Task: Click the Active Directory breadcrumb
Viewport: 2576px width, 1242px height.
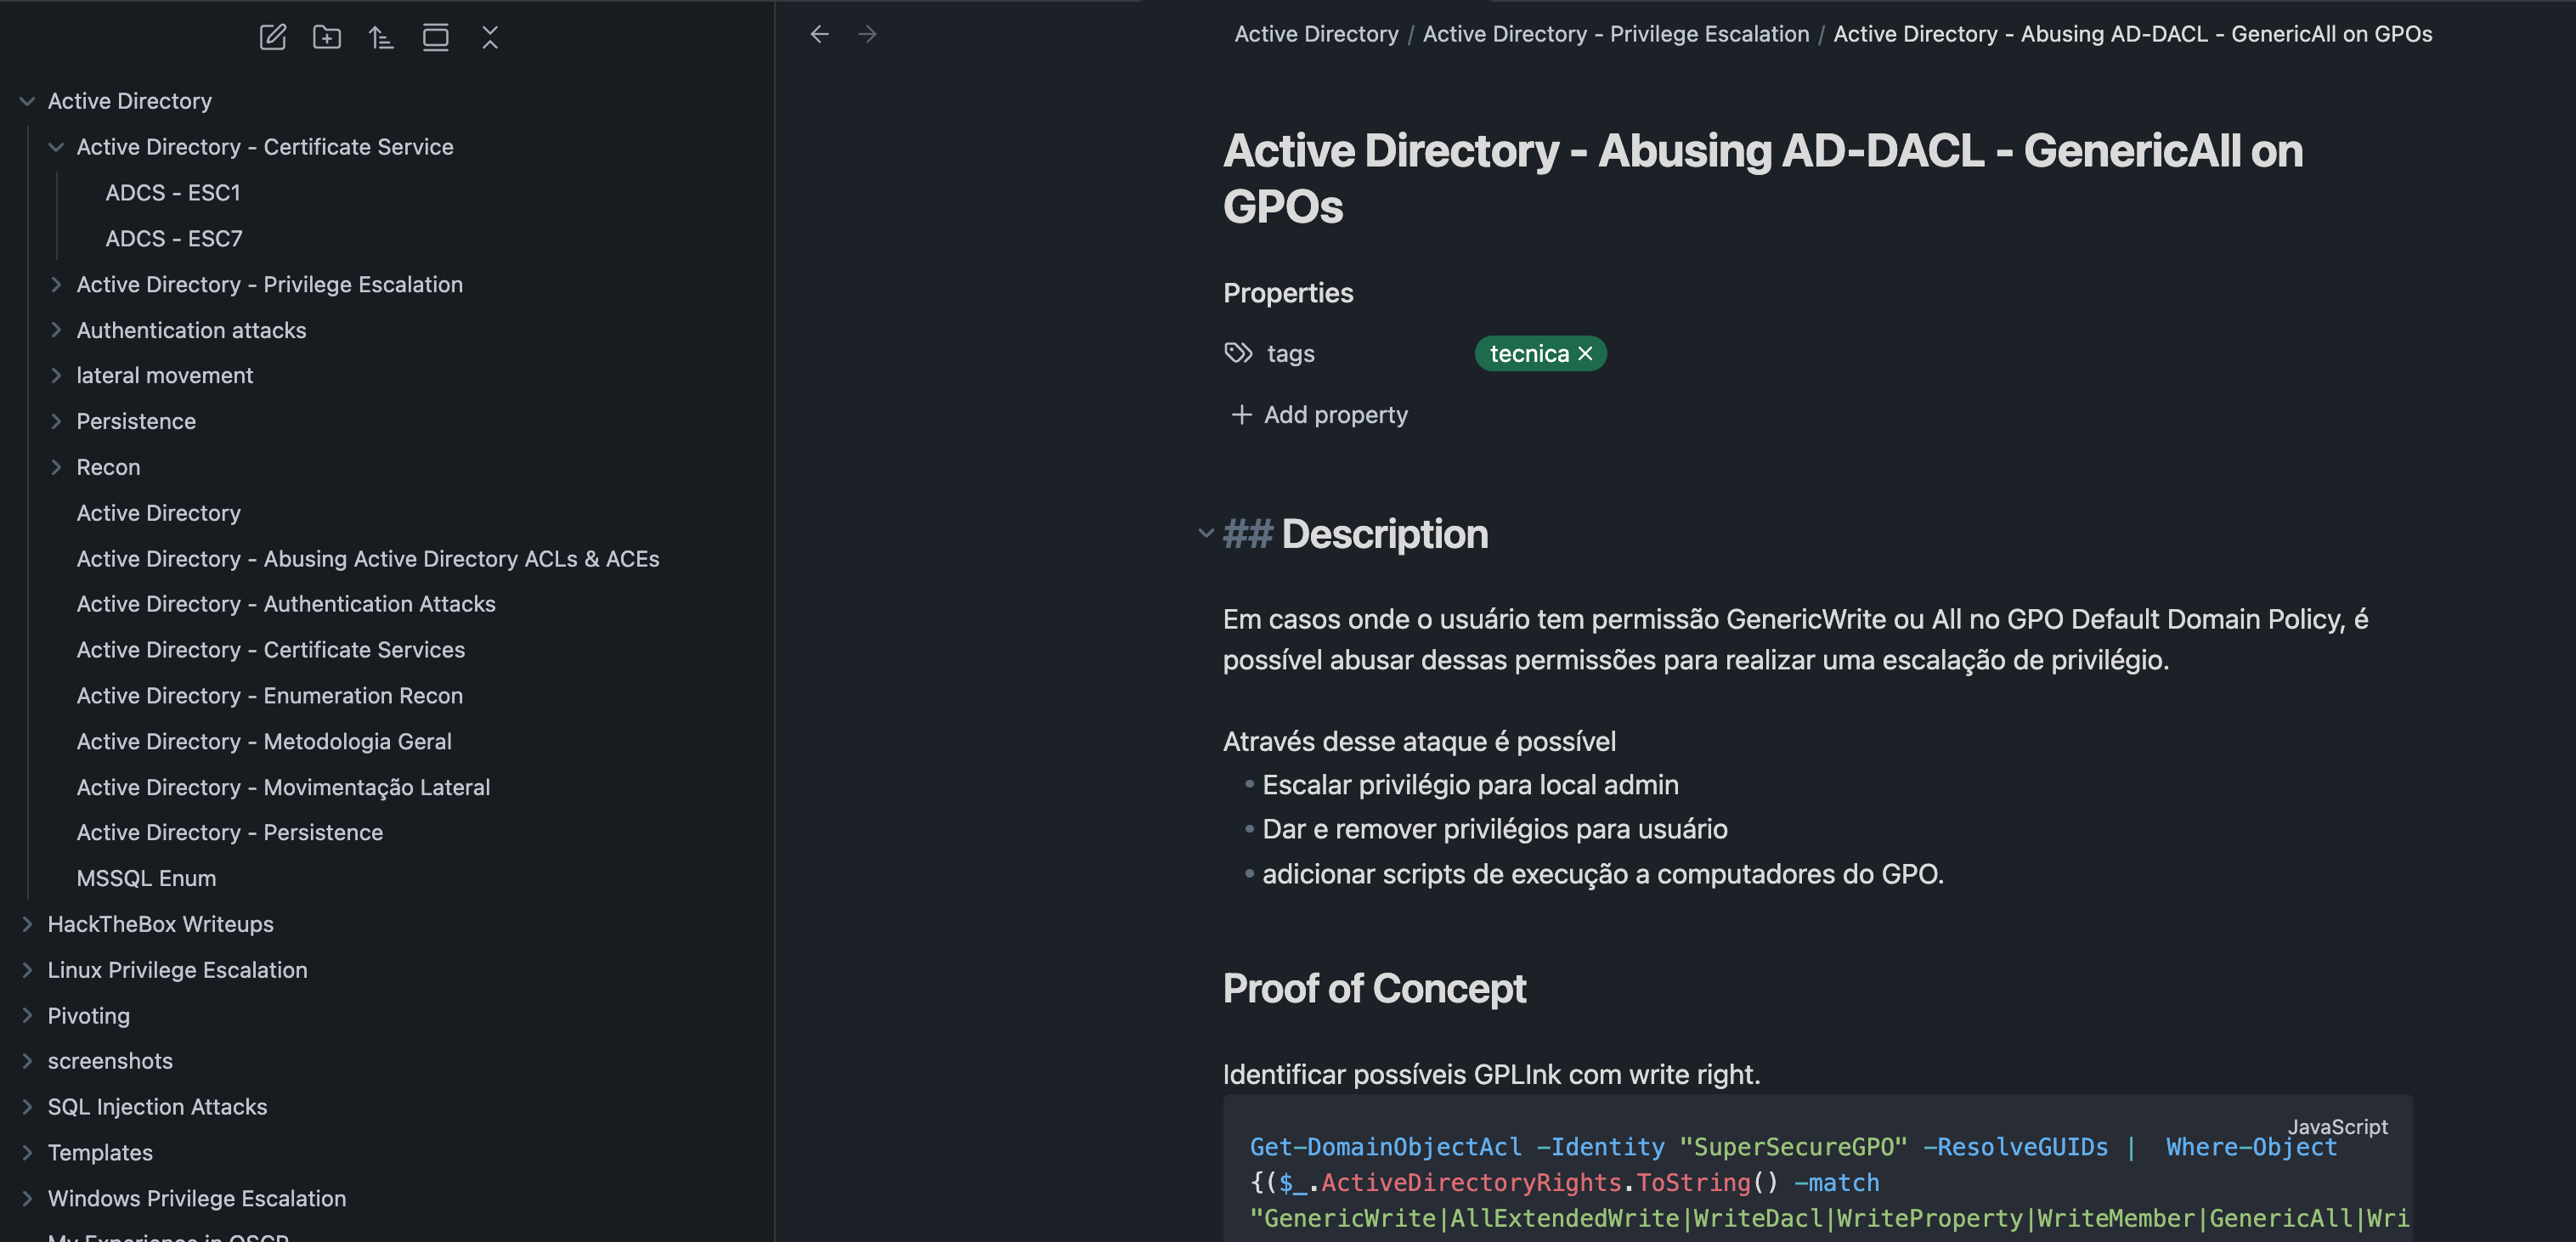Action: point(1316,34)
